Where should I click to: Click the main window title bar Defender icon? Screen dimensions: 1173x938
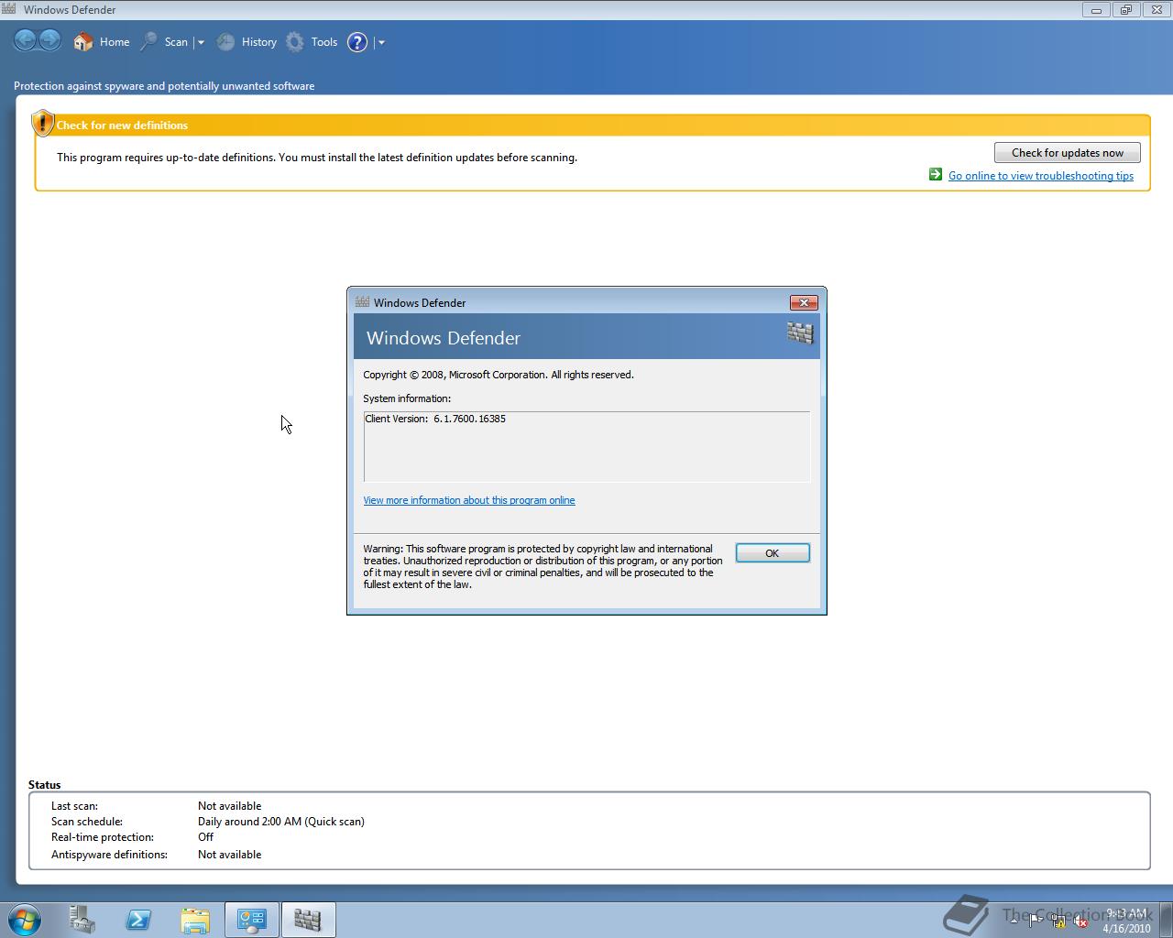pos(9,9)
